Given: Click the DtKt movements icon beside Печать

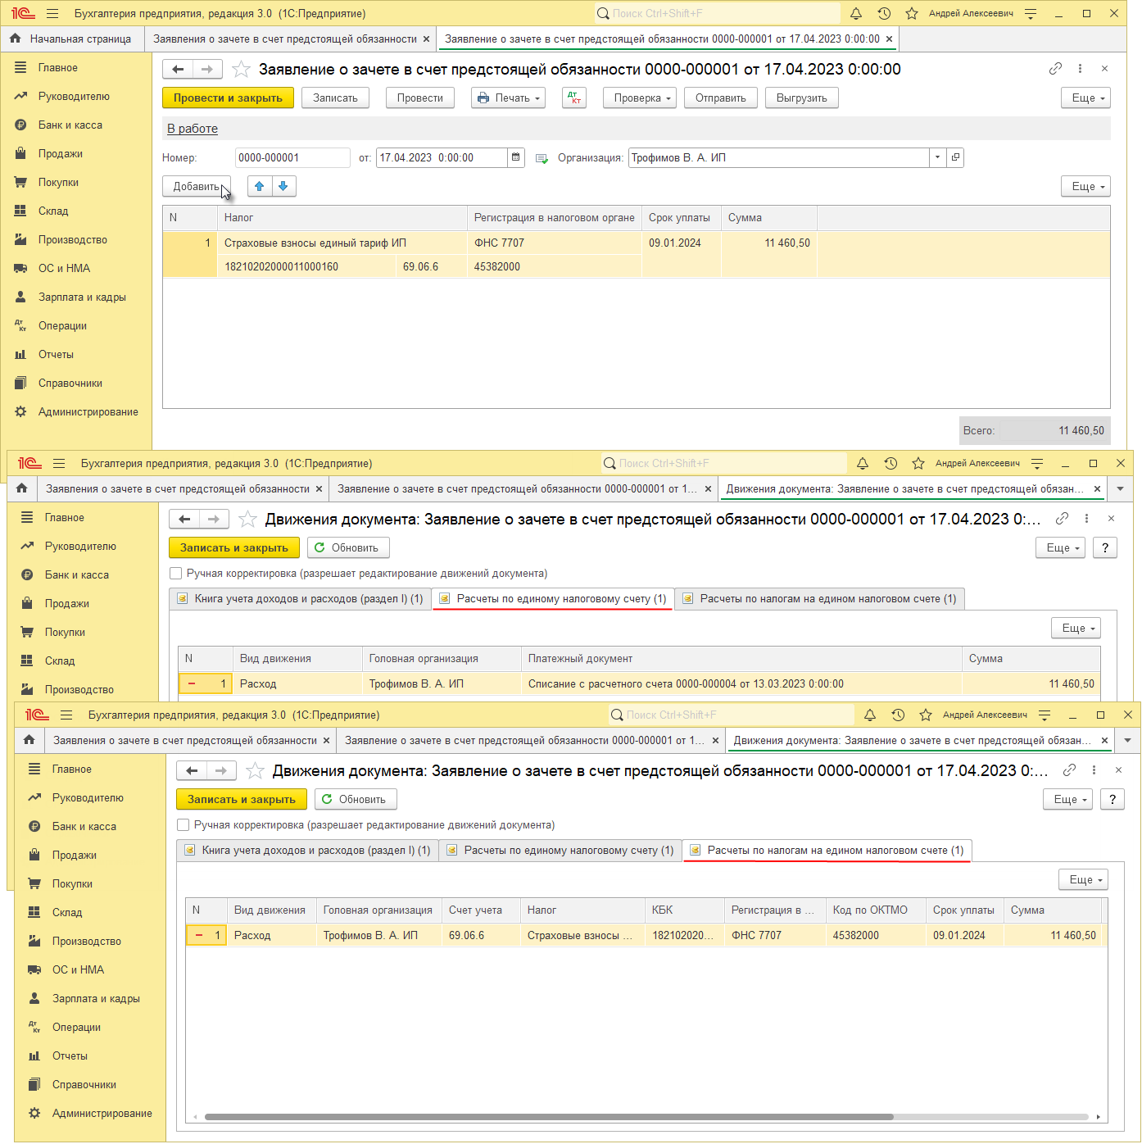Looking at the screenshot, I should (574, 98).
